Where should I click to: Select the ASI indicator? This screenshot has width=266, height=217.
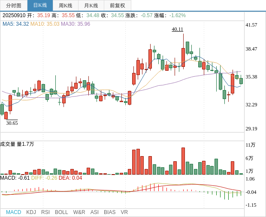point(94,212)
